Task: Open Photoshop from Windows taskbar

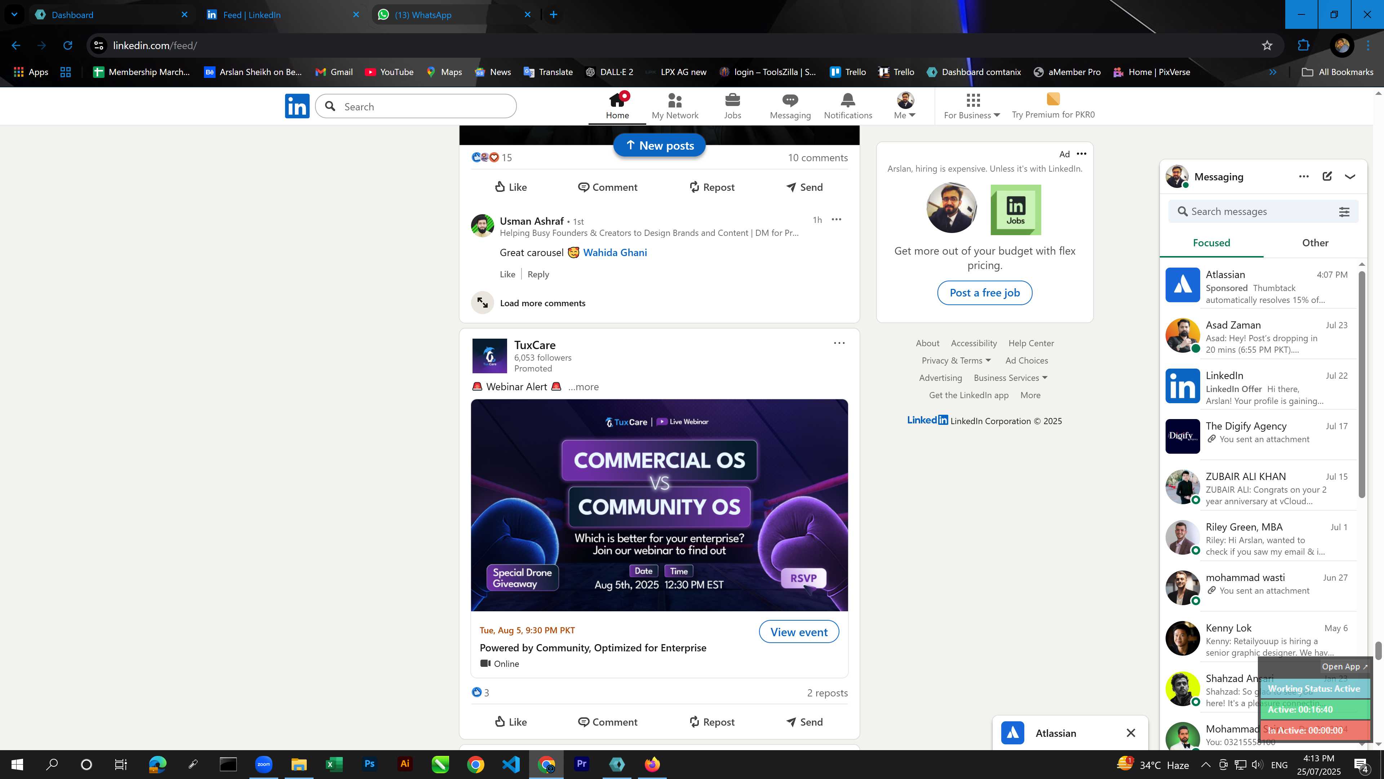Action: pyautogui.click(x=369, y=764)
